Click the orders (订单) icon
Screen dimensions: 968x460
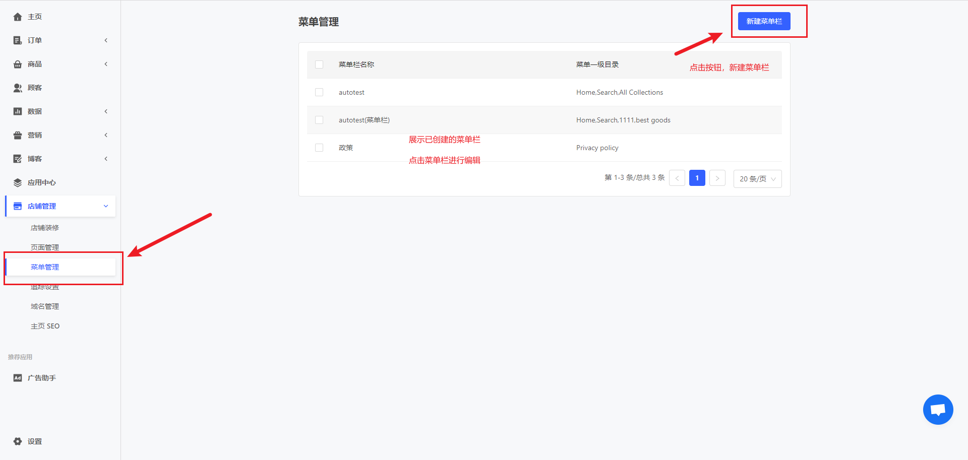tap(18, 40)
